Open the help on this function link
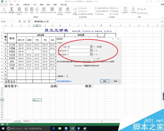 click(x=64, y=81)
